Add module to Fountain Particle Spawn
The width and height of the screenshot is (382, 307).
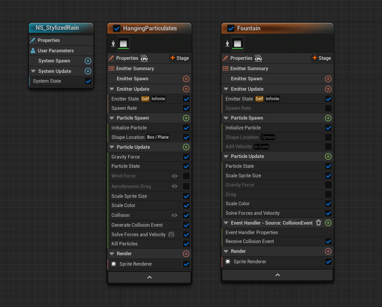click(328, 118)
